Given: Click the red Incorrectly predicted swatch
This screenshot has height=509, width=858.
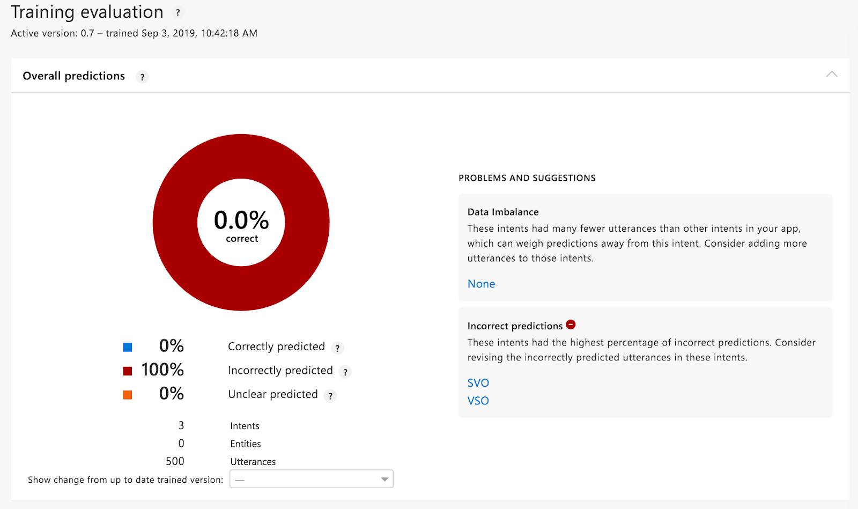Looking at the screenshot, I should pyautogui.click(x=128, y=371).
